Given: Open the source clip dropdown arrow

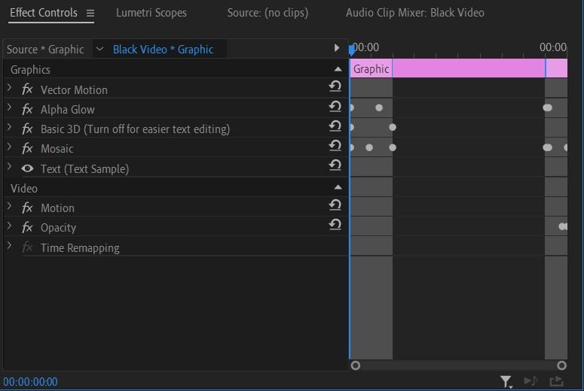Looking at the screenshot, I should pos(99,49).
